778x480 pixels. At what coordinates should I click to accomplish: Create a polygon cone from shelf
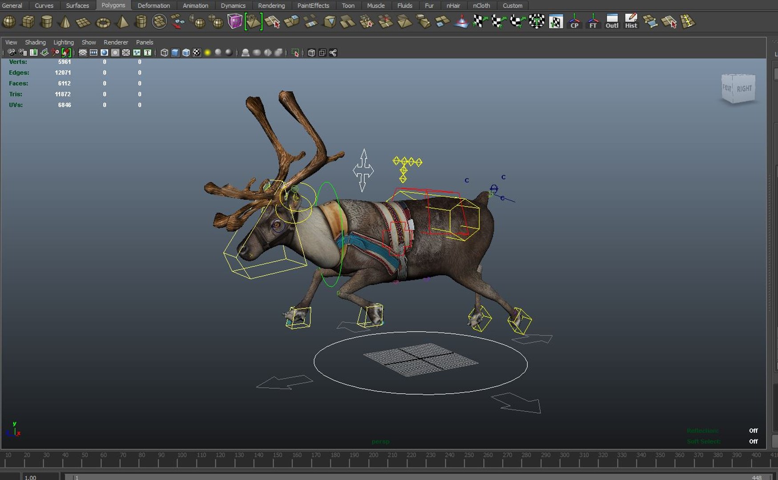click(x=65, y=21)
